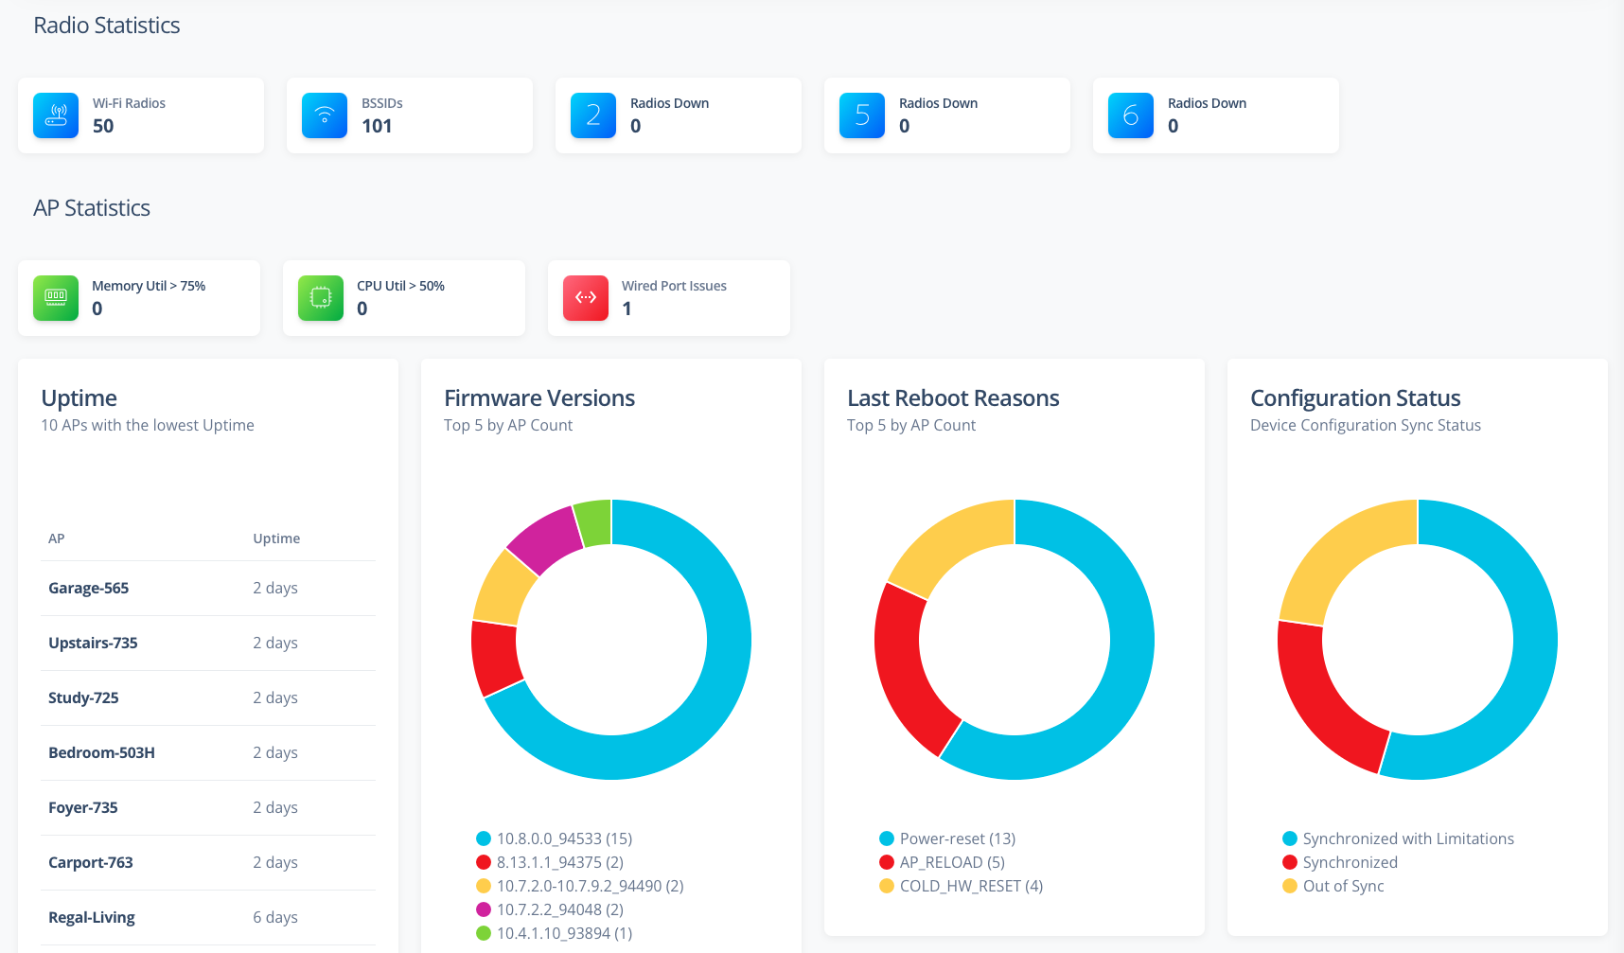The width and height of the screenshot is (1624, 953).
Task: Click the BSSIDs wifi signal icon
Action: click(325, 115)
